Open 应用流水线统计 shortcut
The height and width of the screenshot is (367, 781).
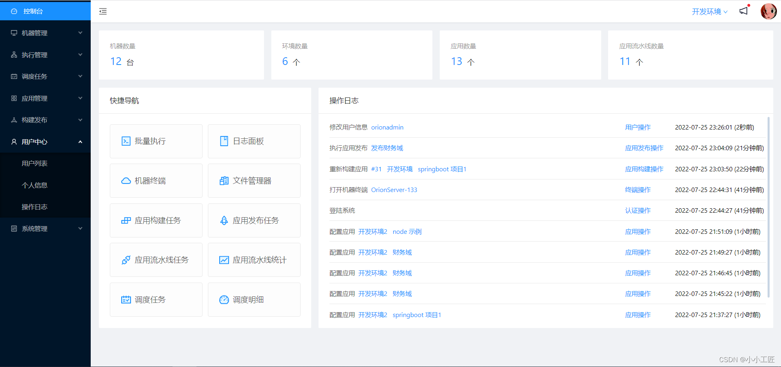pyautogui.click(x=254, y=260)
